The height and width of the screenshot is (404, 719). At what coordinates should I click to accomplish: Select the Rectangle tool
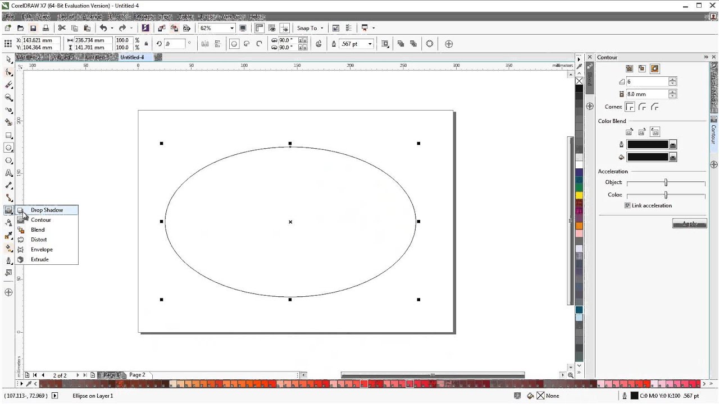tap(8, 135)
